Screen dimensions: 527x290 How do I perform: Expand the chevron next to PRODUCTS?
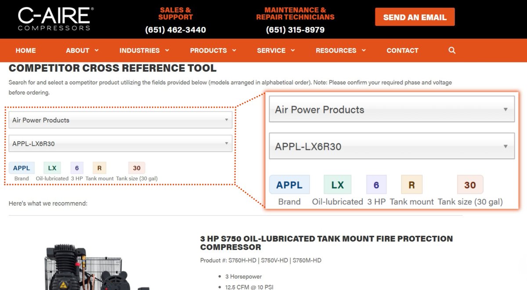click(x=234, y=50)
